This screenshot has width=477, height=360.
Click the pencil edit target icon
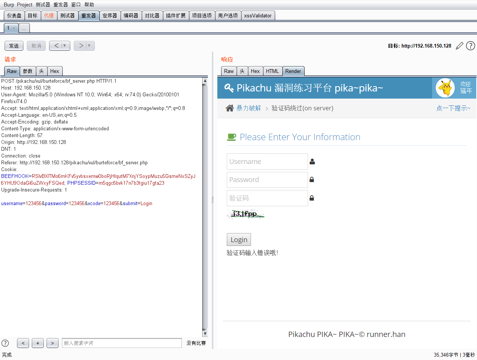point(459,46)
